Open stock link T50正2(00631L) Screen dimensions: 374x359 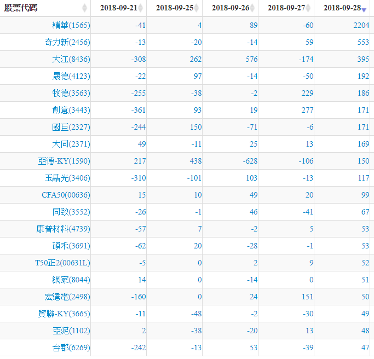coord(62,263)
